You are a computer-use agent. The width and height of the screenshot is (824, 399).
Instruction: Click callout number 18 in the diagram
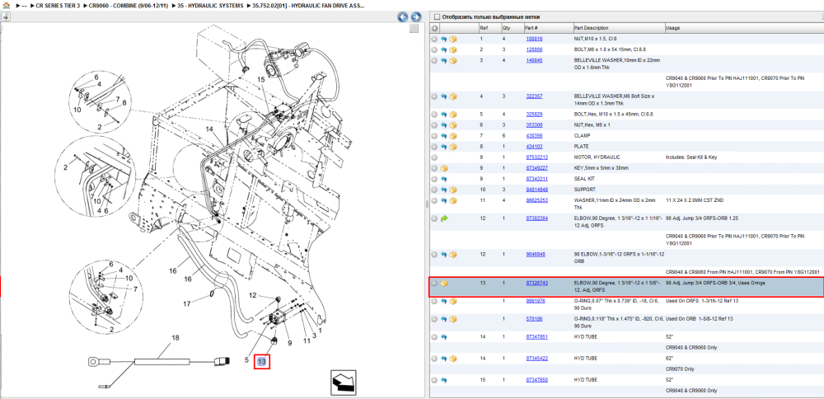point(176,338)
